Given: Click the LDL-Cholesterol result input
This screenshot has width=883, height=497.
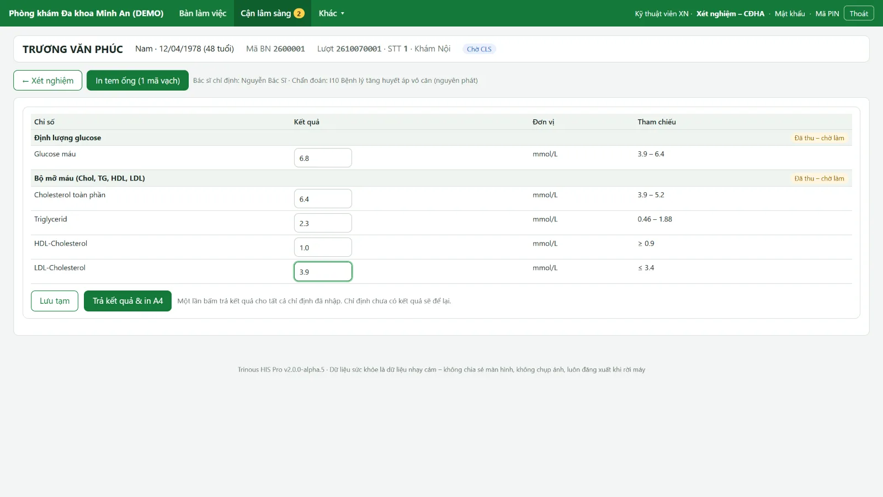Looking at the screenshot, I should [323, 272].
